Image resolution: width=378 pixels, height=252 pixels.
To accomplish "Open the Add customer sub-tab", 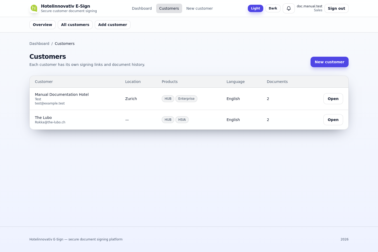I will pyautogui.click(x=113, y=25).
